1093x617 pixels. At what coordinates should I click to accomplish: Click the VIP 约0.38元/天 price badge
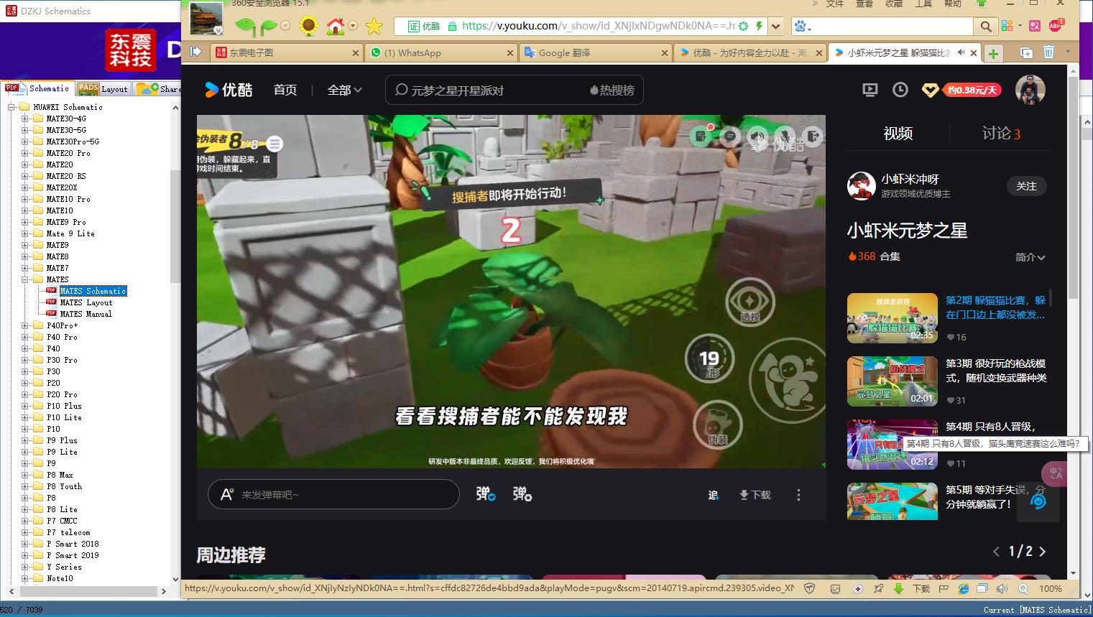click(x=972, y=91)
